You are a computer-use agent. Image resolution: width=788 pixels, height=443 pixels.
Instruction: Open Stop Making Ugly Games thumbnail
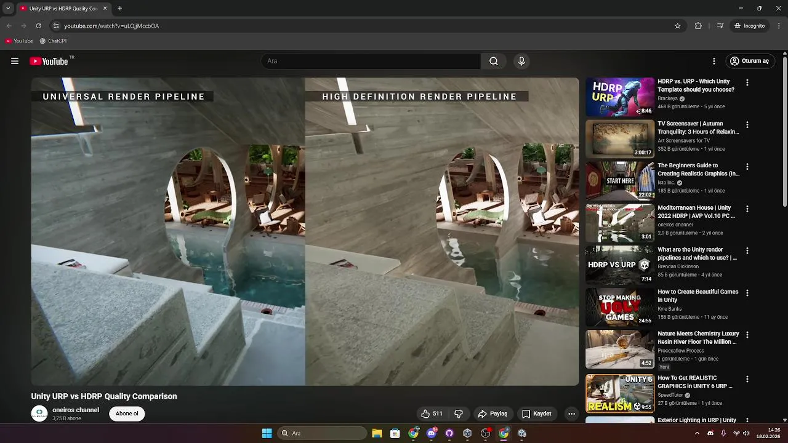click(620, 307)
